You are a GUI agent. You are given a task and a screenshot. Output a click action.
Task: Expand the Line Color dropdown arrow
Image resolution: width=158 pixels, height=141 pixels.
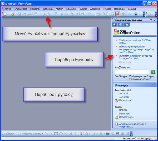97,134
